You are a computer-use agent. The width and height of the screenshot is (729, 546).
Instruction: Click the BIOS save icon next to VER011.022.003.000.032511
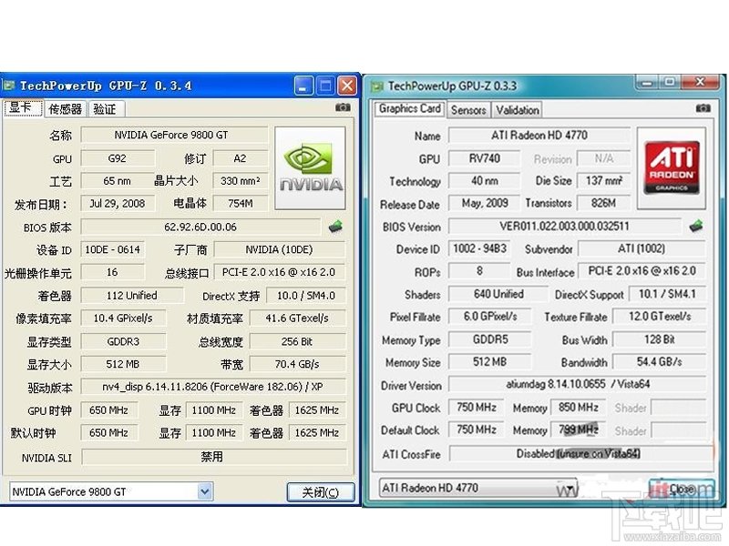click(x=699, y=227)
